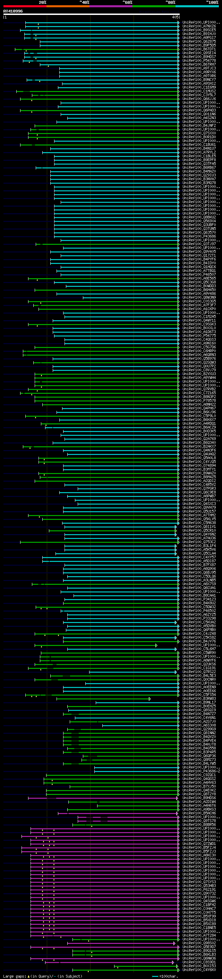Select hit label UniRef100_A9PGI7
The width and height of the screenshot is (222, 979).
coord(199,38)
